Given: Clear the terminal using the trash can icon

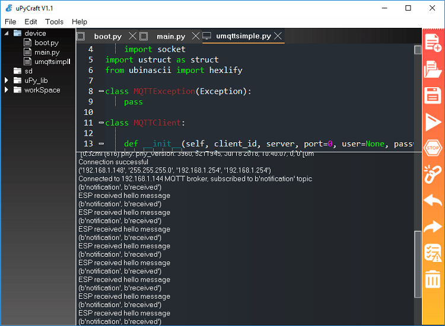Looking at the screenshot, I should coord(433,278).
